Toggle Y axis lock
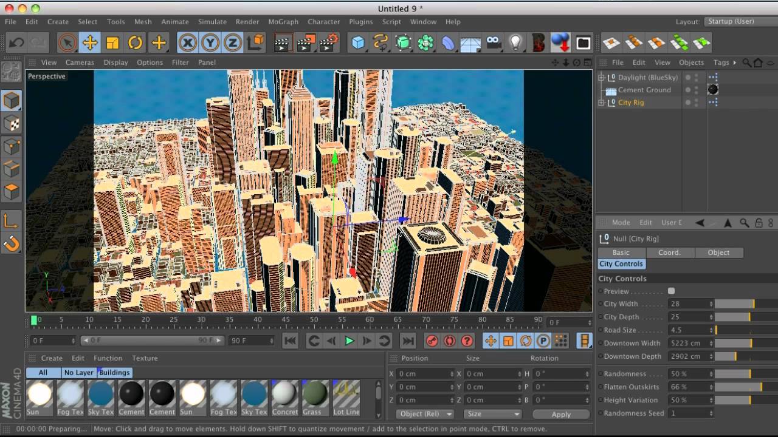The image size is (778, 437). click(210, 42)
